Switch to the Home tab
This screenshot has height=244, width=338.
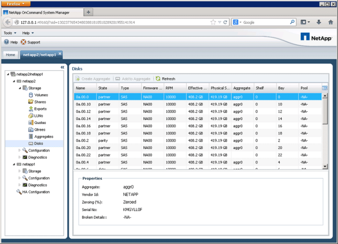(x=11, y=55)
